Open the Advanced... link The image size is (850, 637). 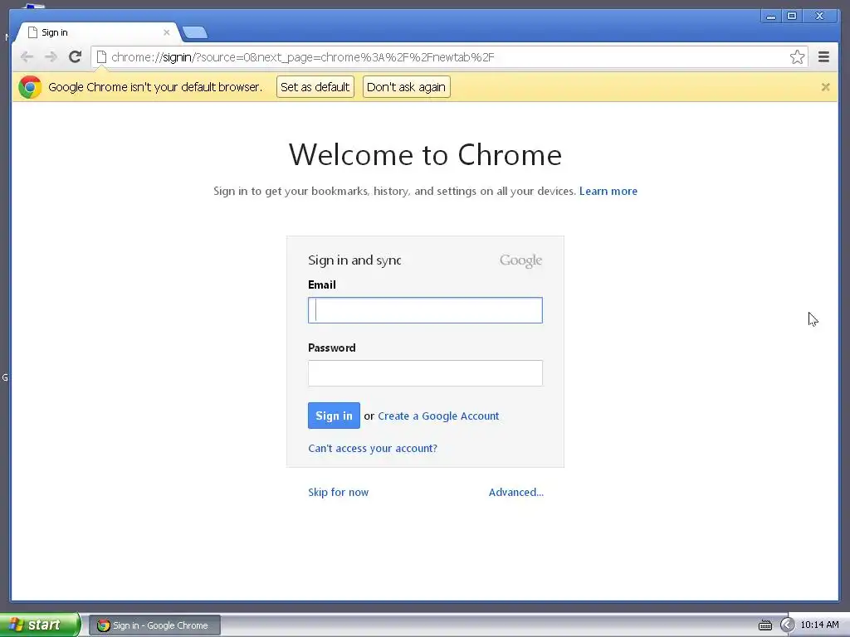(516, 492)
